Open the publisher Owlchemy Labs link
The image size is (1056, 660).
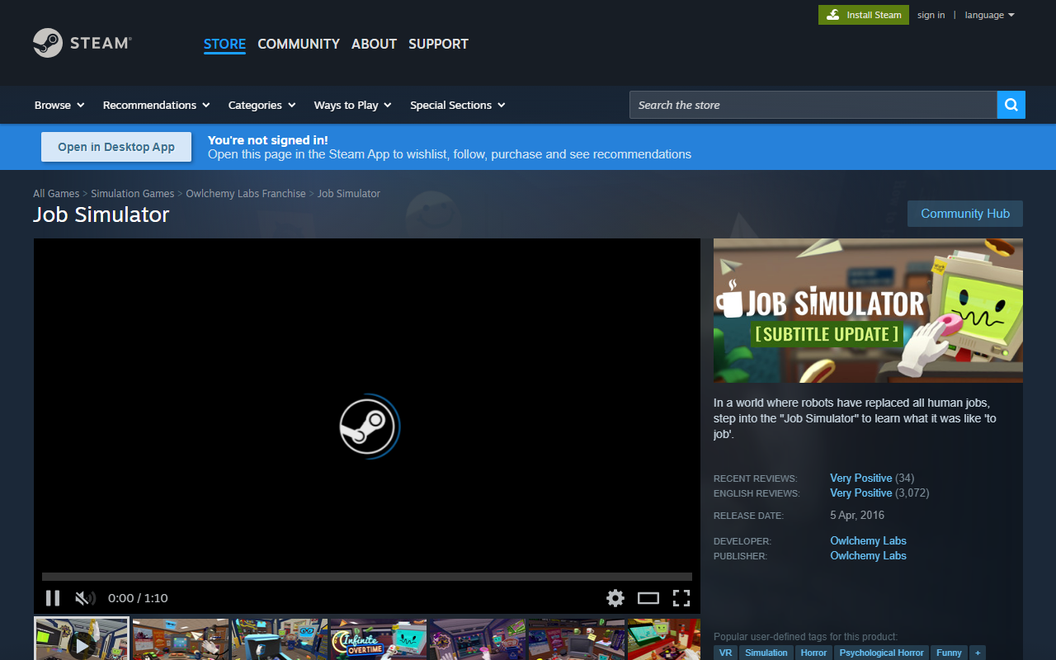pos(868,556)
